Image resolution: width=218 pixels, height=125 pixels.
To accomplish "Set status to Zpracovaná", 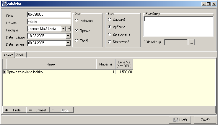I will click(110, 34).
